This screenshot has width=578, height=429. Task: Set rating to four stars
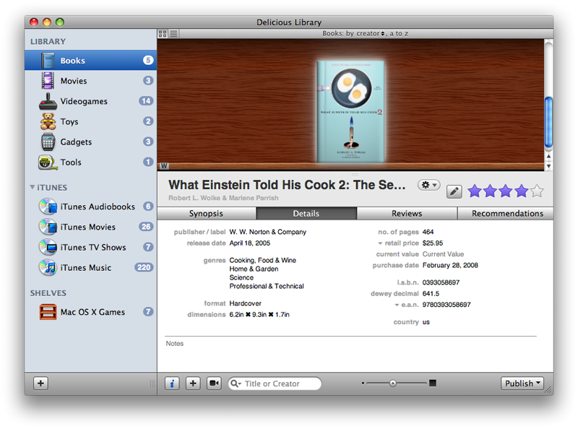pyautogui.click(x=521, y=191)
